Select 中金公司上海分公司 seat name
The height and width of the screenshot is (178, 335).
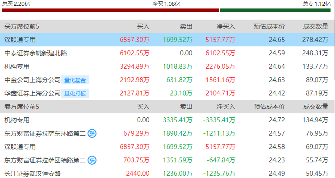click(33, 80)
